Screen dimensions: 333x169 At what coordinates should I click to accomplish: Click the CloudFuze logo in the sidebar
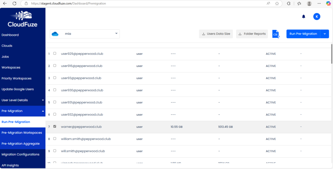[x=22, y=18]
